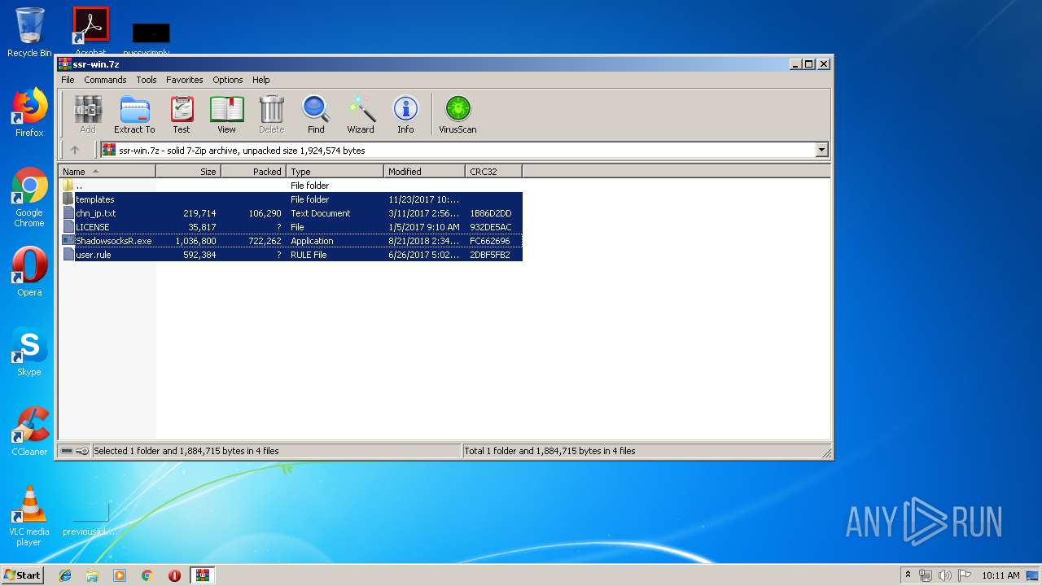Screen dimensions: 1042x586
Task: Click the taskbar clock 10:11 AM
Action: (x=1000, y=575)
